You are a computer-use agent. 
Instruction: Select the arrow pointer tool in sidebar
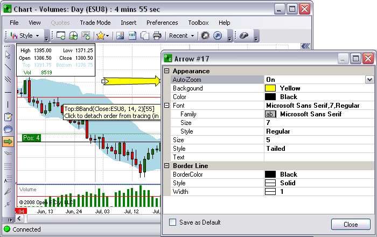[8, 54]
